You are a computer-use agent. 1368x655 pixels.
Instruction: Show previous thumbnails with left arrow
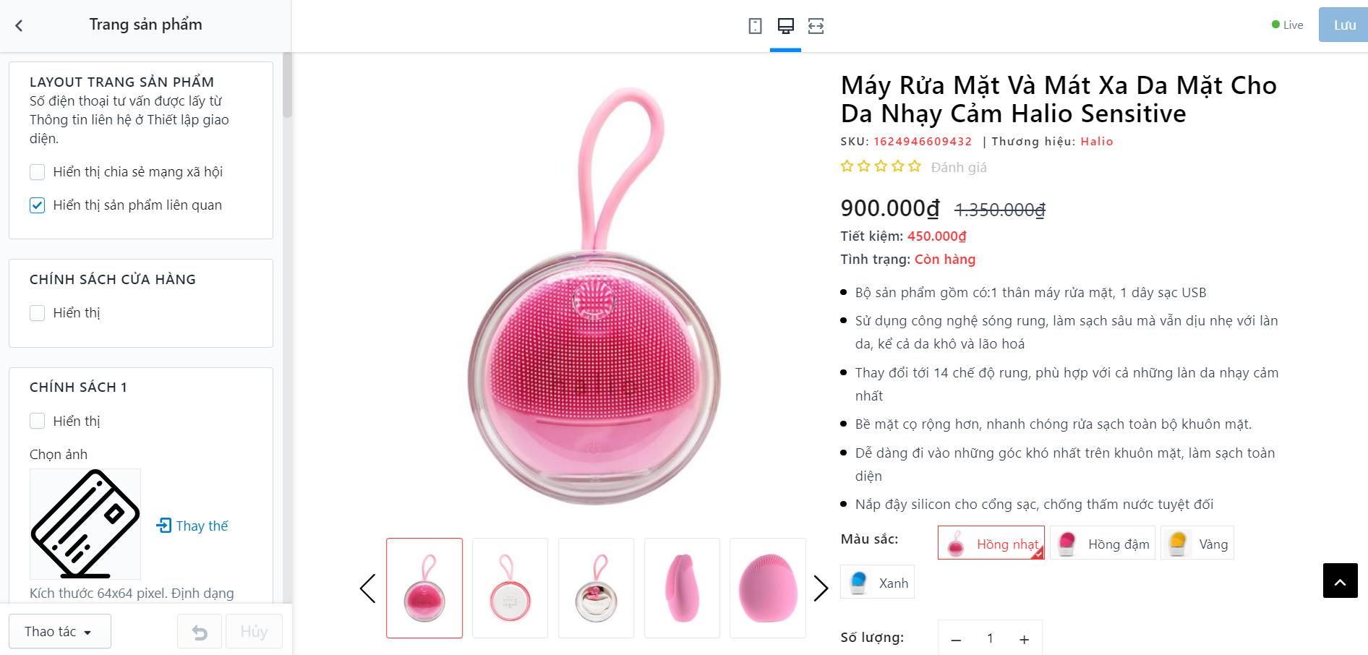367,588
